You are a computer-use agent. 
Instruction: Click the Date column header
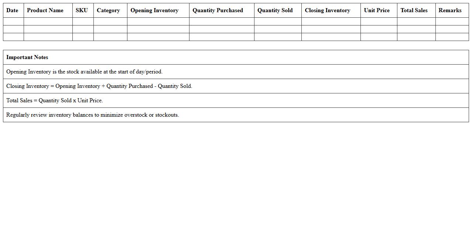pos(12,10)
